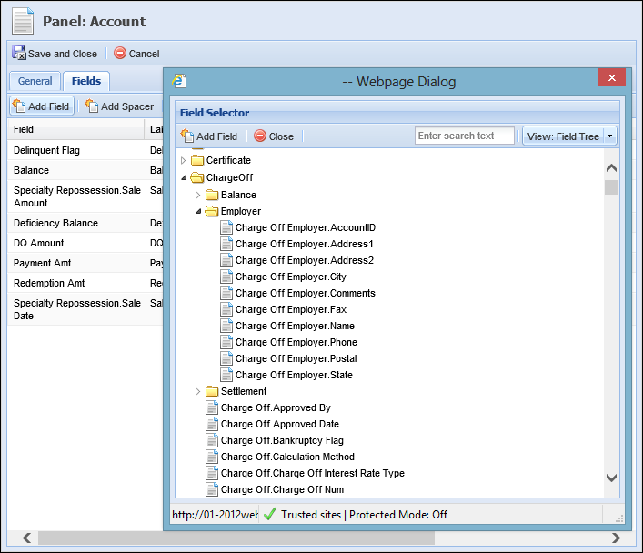This screenshot has width=643, height=553.
Task: Click the Add Spacer icon
Action: (92, 106)
